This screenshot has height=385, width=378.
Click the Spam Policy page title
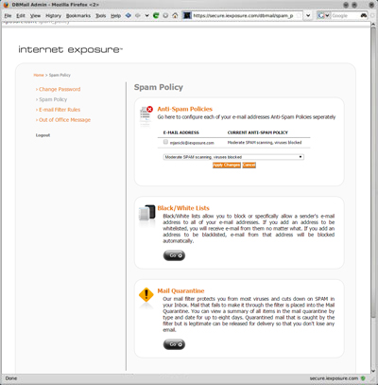[159, 87]
